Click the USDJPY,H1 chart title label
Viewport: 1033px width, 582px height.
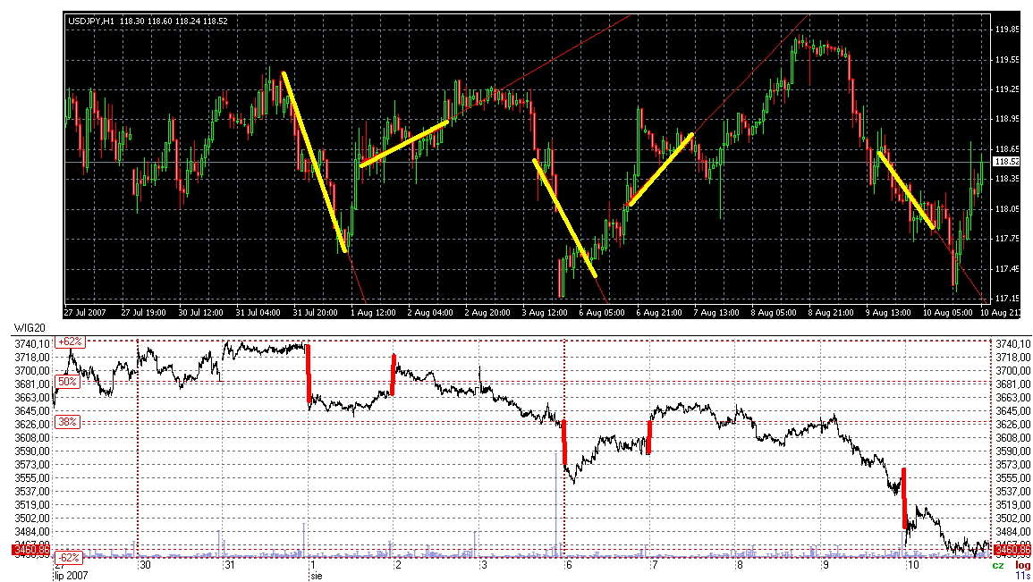tap(90, 21)
